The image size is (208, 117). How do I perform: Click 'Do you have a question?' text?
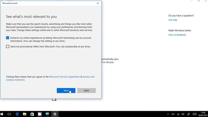click(x=181, y=16)
